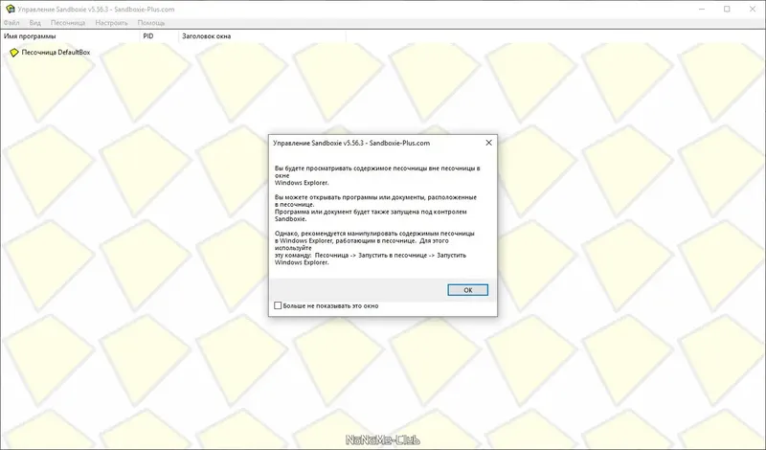Open the Настроить menu
766x450 pixels.
[111, 22]
